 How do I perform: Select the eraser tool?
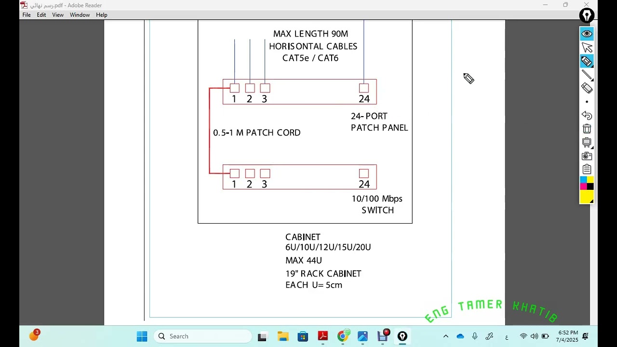point(587,88)
